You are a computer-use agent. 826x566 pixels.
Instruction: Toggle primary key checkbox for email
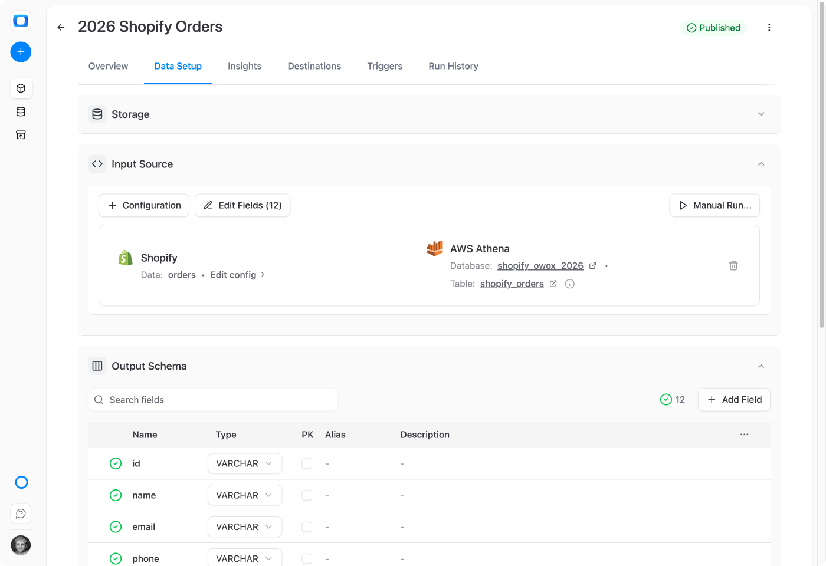pos(307,527)
